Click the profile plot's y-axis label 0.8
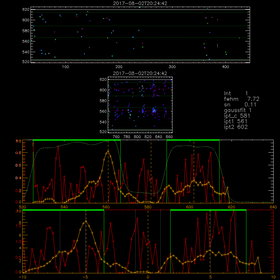 tap(18, 153)
